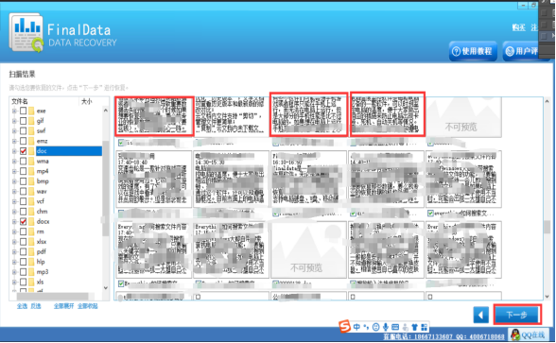556x343 pixels.
Task: Click the folder icon of the mp3 row
Action: pos(32,272)
